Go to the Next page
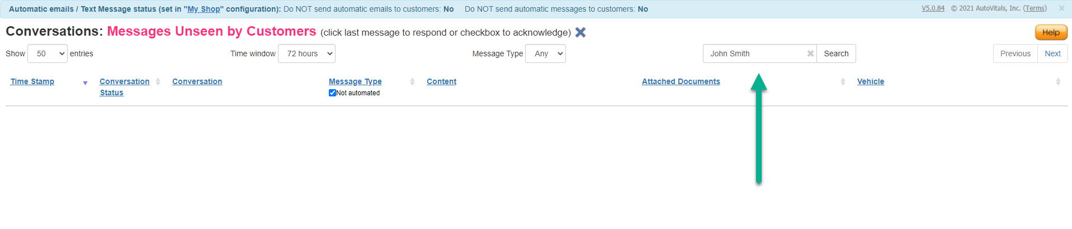Screen dimensions: 1072x229 pyautogui.click(x=1052, y=53)
